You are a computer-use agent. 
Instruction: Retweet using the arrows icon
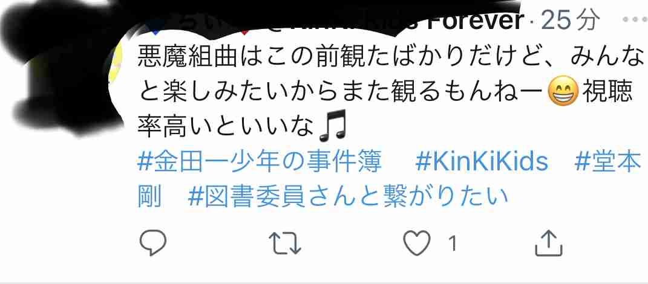(285, 243)
